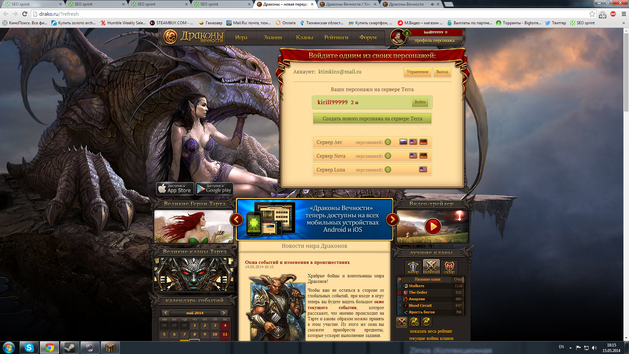629x354 pixels.
Task: Click plain lightning rating icon
Action: (426, 322)
